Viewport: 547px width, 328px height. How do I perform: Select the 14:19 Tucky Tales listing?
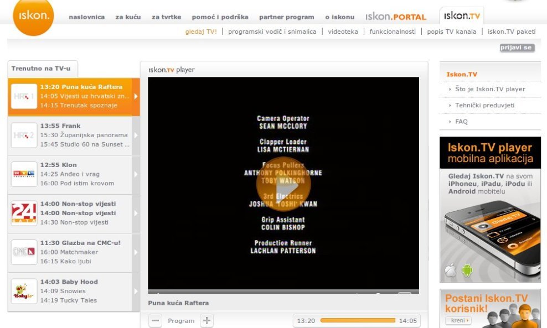tap(69, 300)
